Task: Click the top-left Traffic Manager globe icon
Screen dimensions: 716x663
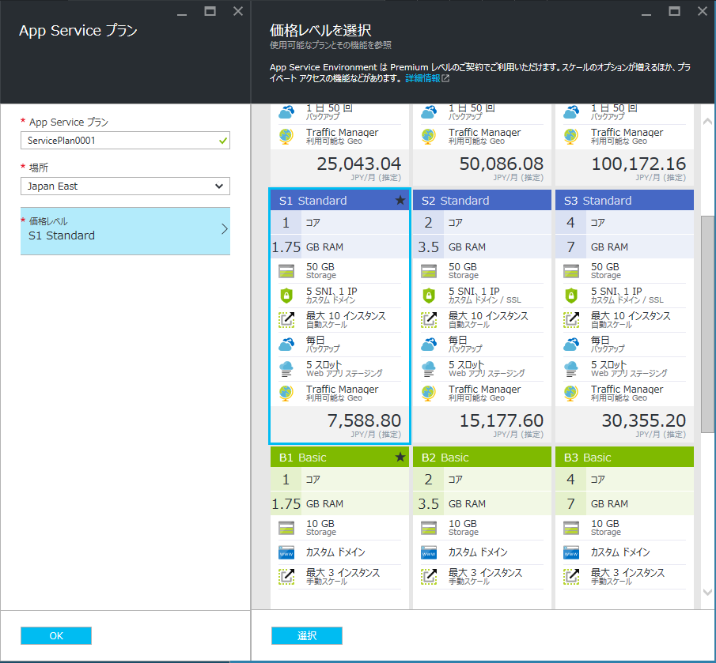Action: pos(286,137)
